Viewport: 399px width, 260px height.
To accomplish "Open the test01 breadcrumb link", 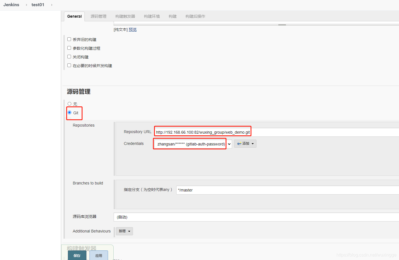I will (x=38, y=5).
